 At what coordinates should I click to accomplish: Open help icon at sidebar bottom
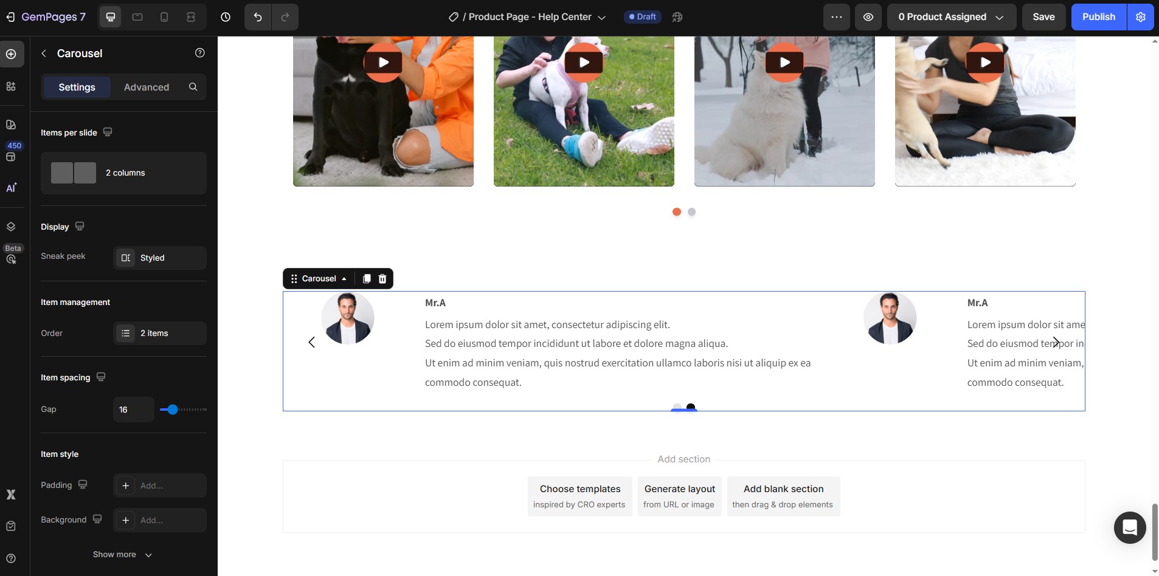click(11, 558)
